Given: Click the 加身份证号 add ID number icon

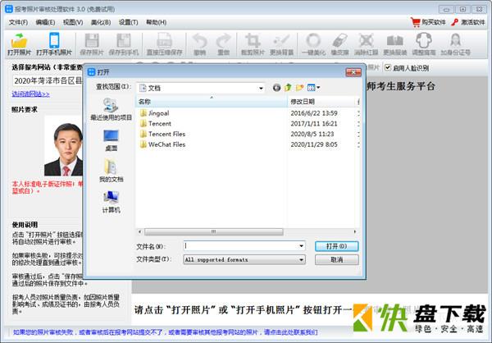Looking at the screenshot, I should (x=455, y=40).
